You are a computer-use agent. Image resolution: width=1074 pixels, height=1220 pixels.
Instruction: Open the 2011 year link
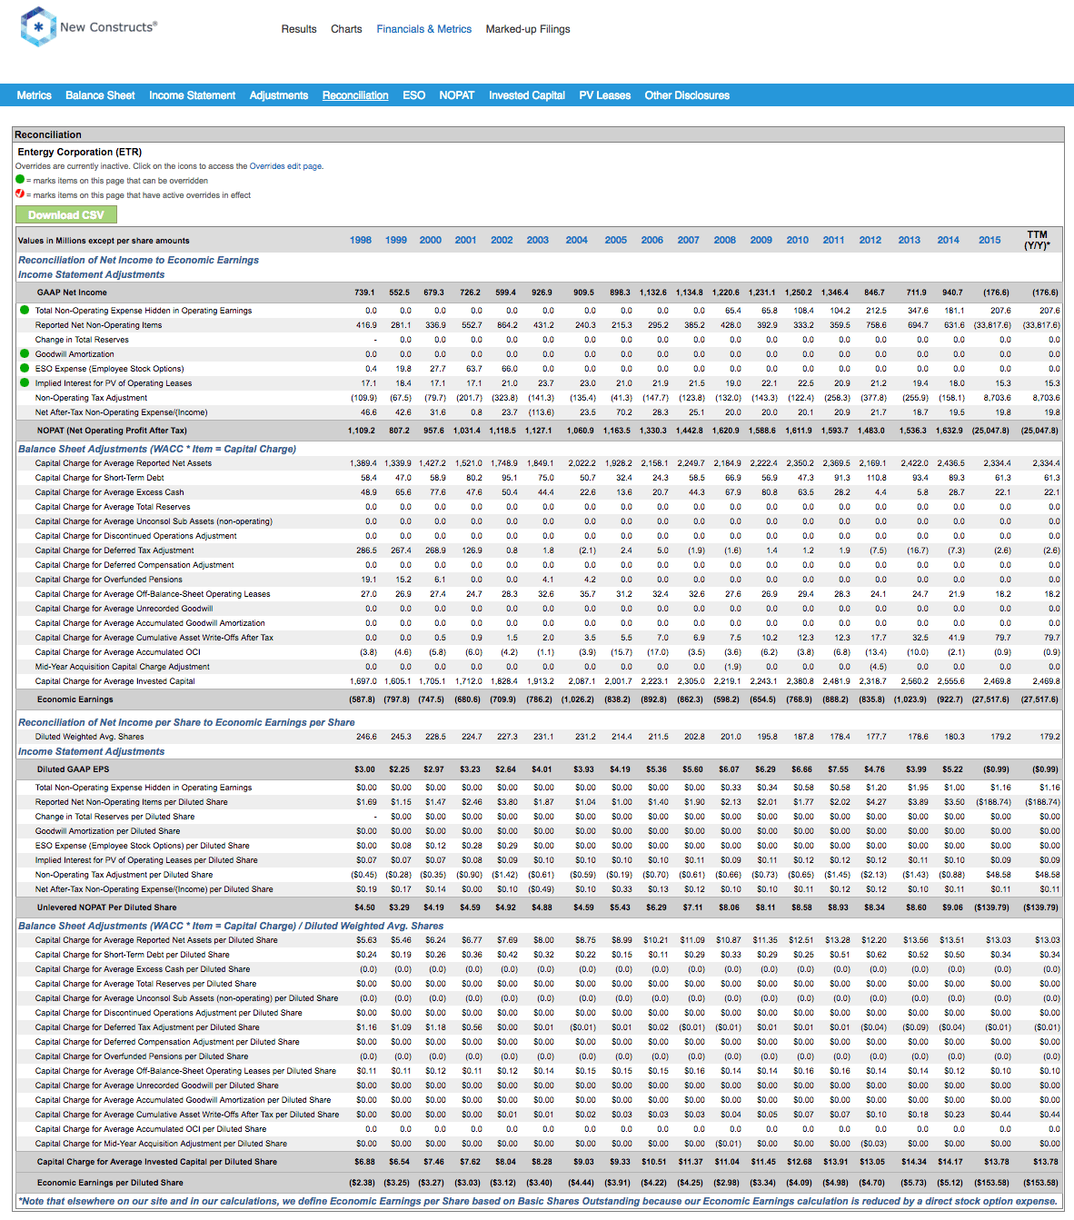pyautogui.click(x=834, y=241)
